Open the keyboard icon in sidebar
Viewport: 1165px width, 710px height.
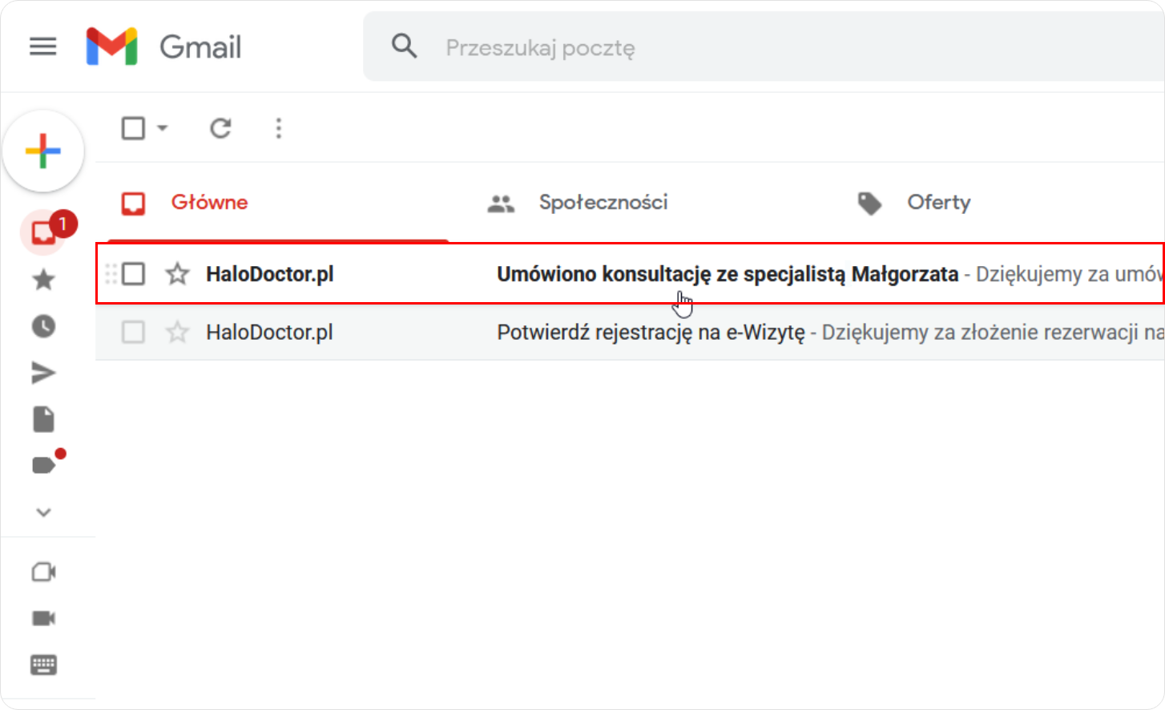coord(43,665)
